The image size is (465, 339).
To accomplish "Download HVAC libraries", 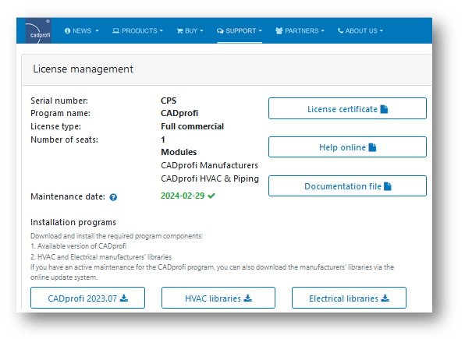I will click(x=218, y=298).
